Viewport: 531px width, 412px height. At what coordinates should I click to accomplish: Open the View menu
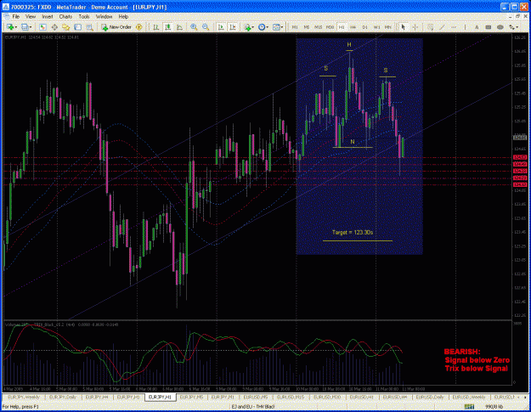pyautogui.click(x=31, y=17)
